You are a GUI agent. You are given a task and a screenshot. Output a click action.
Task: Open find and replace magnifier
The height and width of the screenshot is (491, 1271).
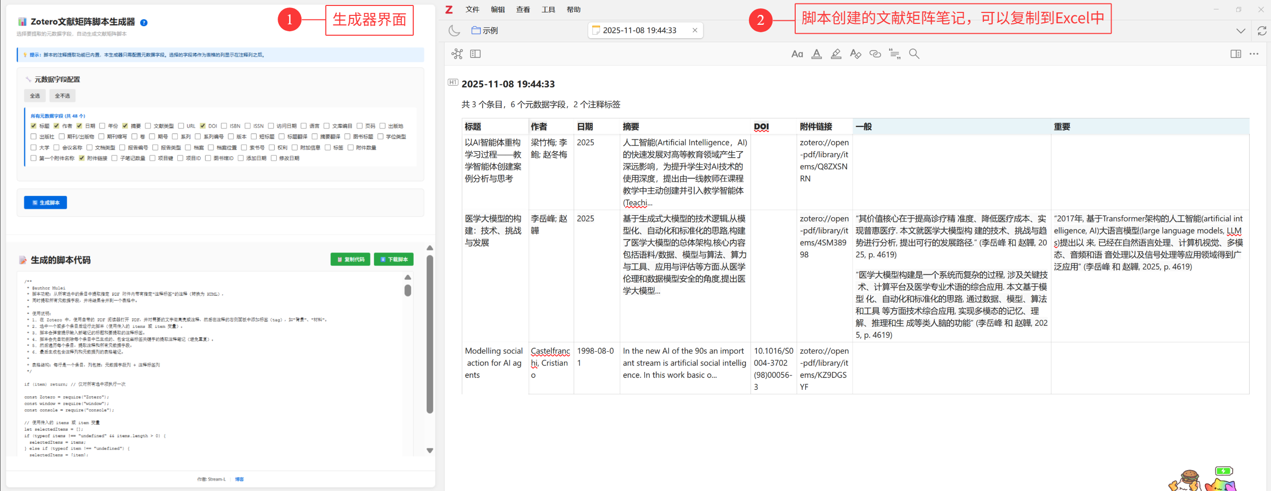(914, 54)
